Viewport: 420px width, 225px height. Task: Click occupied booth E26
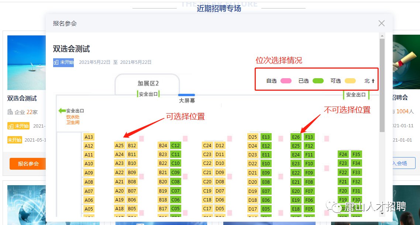click(296, 137)
